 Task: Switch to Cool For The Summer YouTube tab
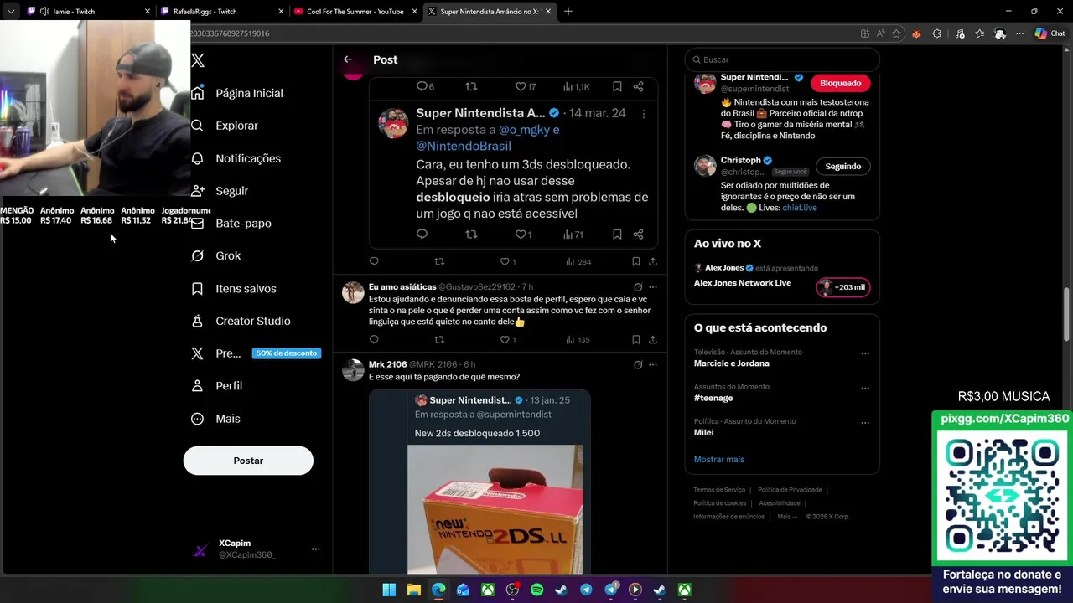coord(355,12)
